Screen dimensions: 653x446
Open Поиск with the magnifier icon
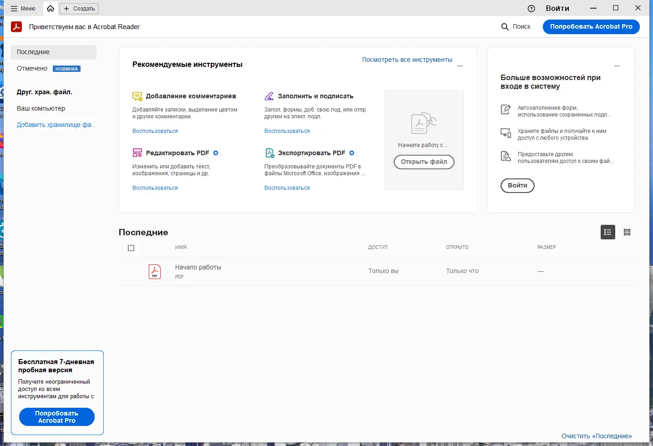pos(516,27)
